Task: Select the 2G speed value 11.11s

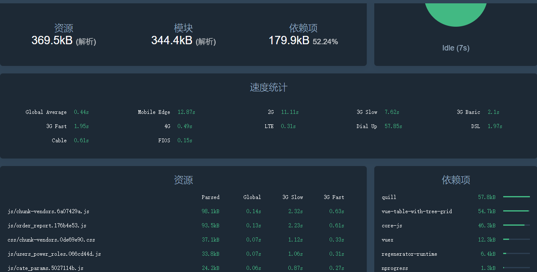Action: (290, 112)
